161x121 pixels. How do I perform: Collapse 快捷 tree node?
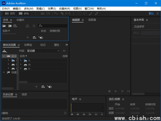coord(4,72)
